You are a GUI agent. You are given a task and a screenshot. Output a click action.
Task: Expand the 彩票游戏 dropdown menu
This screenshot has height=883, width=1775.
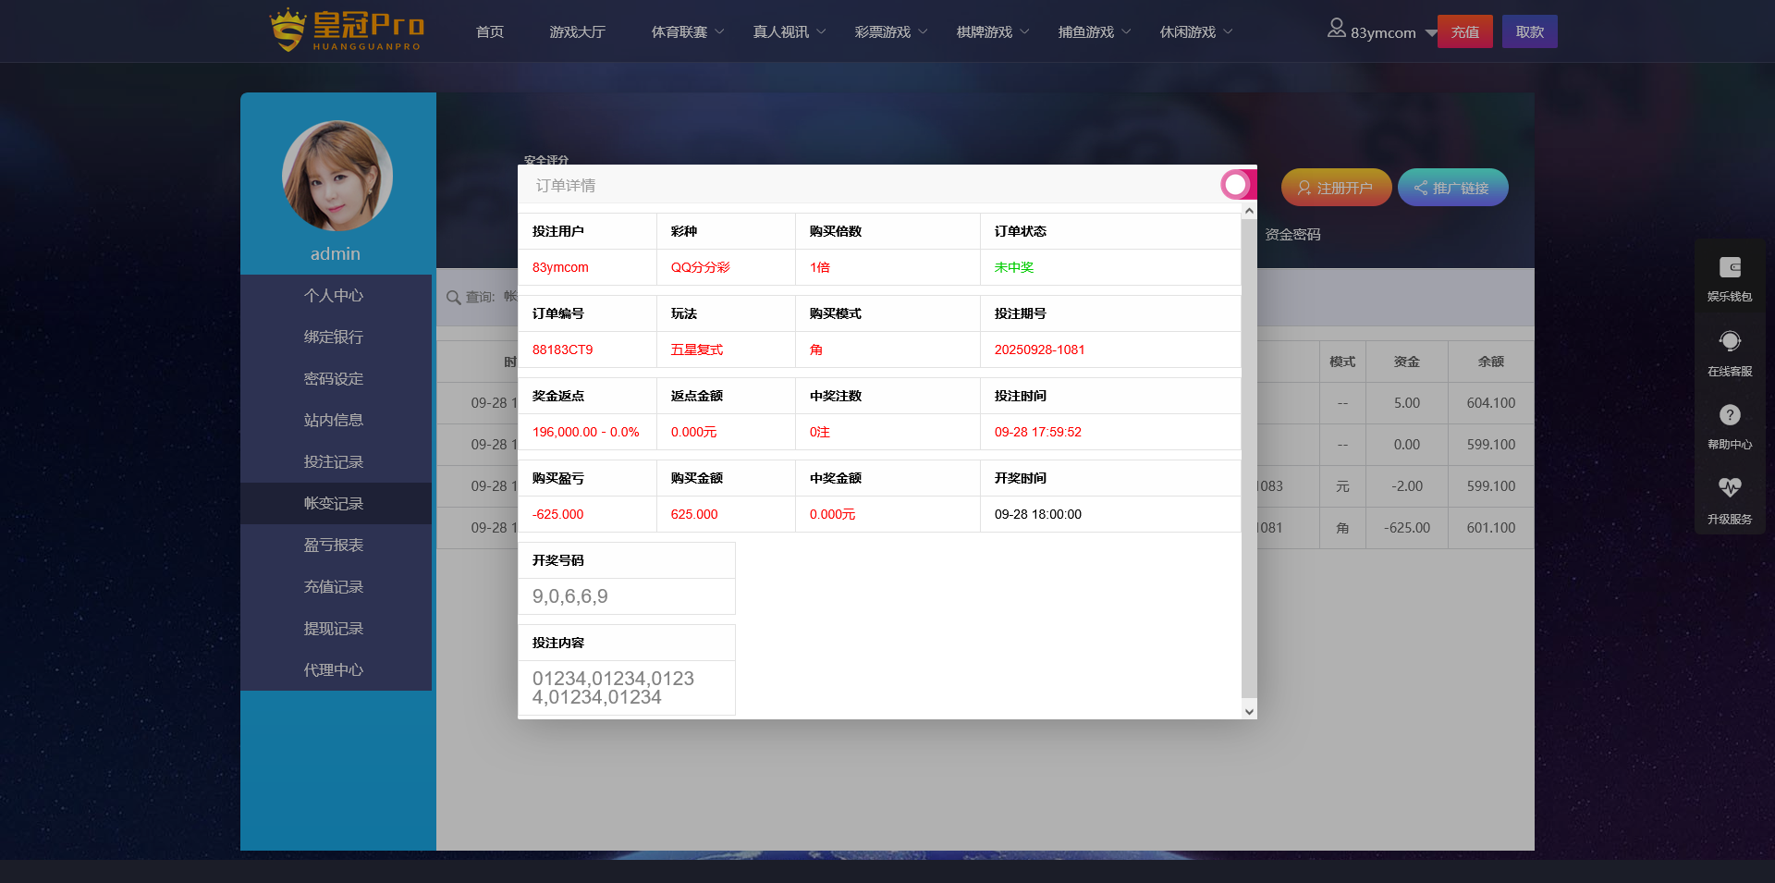890,32
